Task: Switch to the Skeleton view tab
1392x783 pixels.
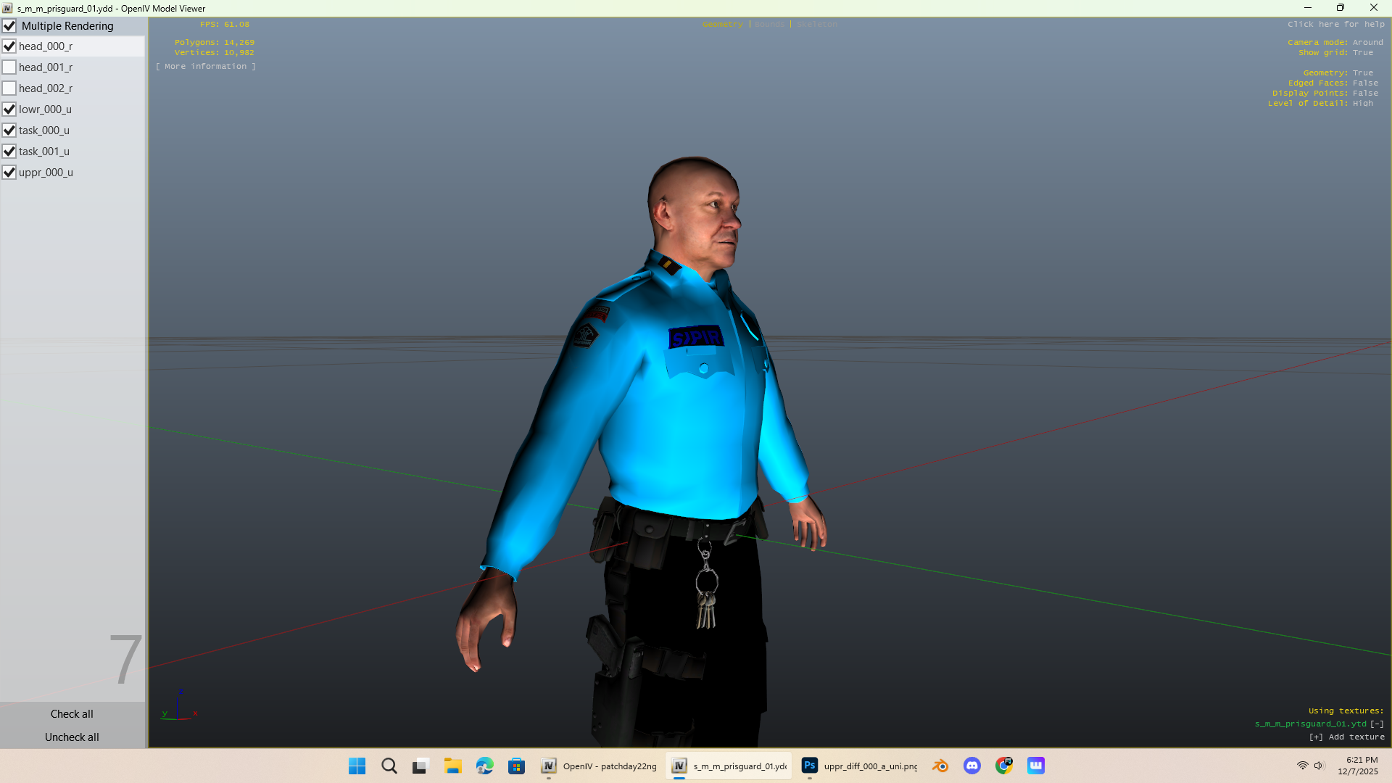Action: click(x=817, y=25)
